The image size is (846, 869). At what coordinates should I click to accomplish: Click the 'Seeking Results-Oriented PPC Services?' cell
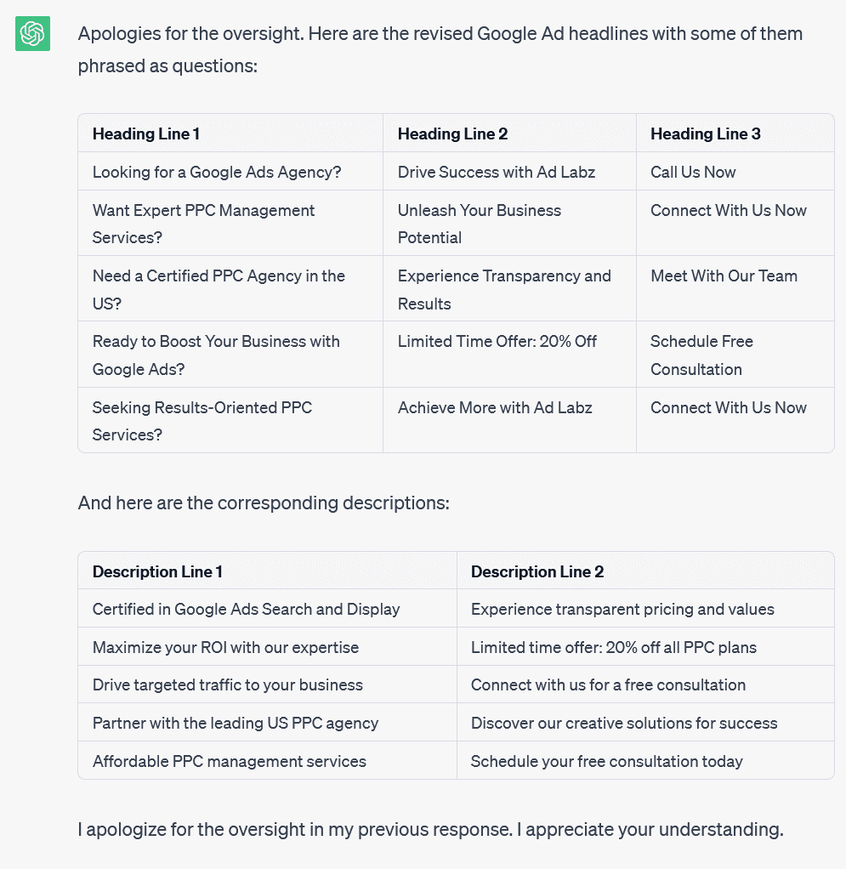[x=202, y=421]
